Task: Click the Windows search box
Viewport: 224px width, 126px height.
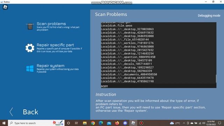Action: pyautogui.click(x=36, y=123)
